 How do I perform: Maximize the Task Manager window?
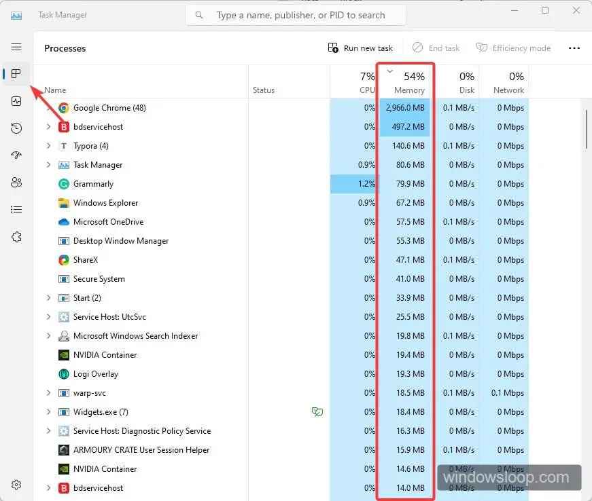click(x=545, y=11)
